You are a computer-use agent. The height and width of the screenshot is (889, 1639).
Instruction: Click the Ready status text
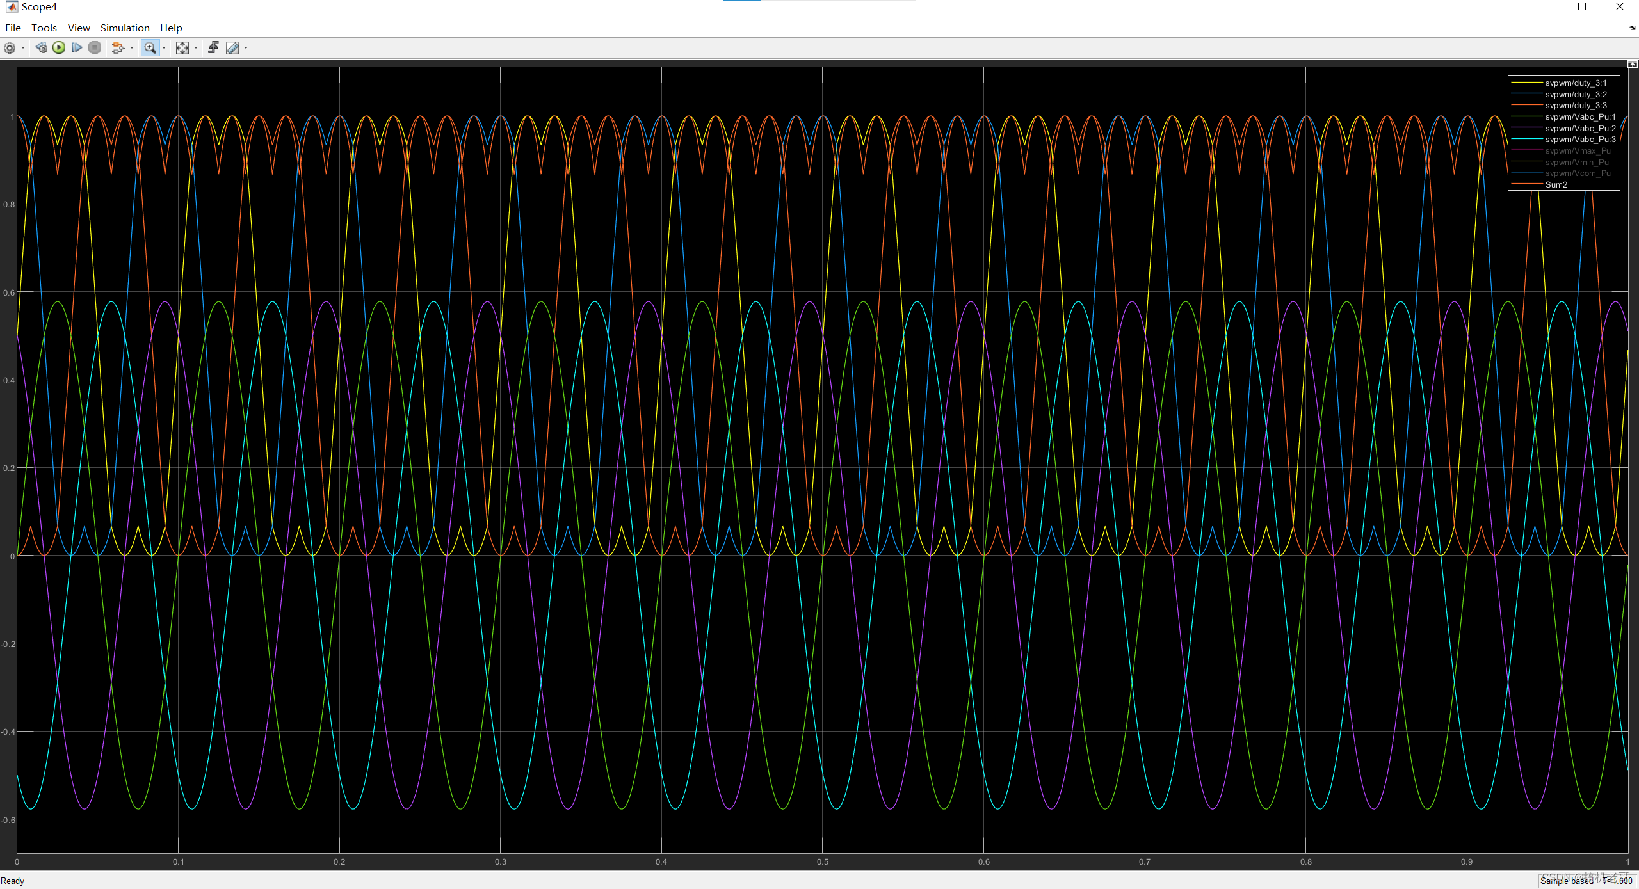coord(13,881)
